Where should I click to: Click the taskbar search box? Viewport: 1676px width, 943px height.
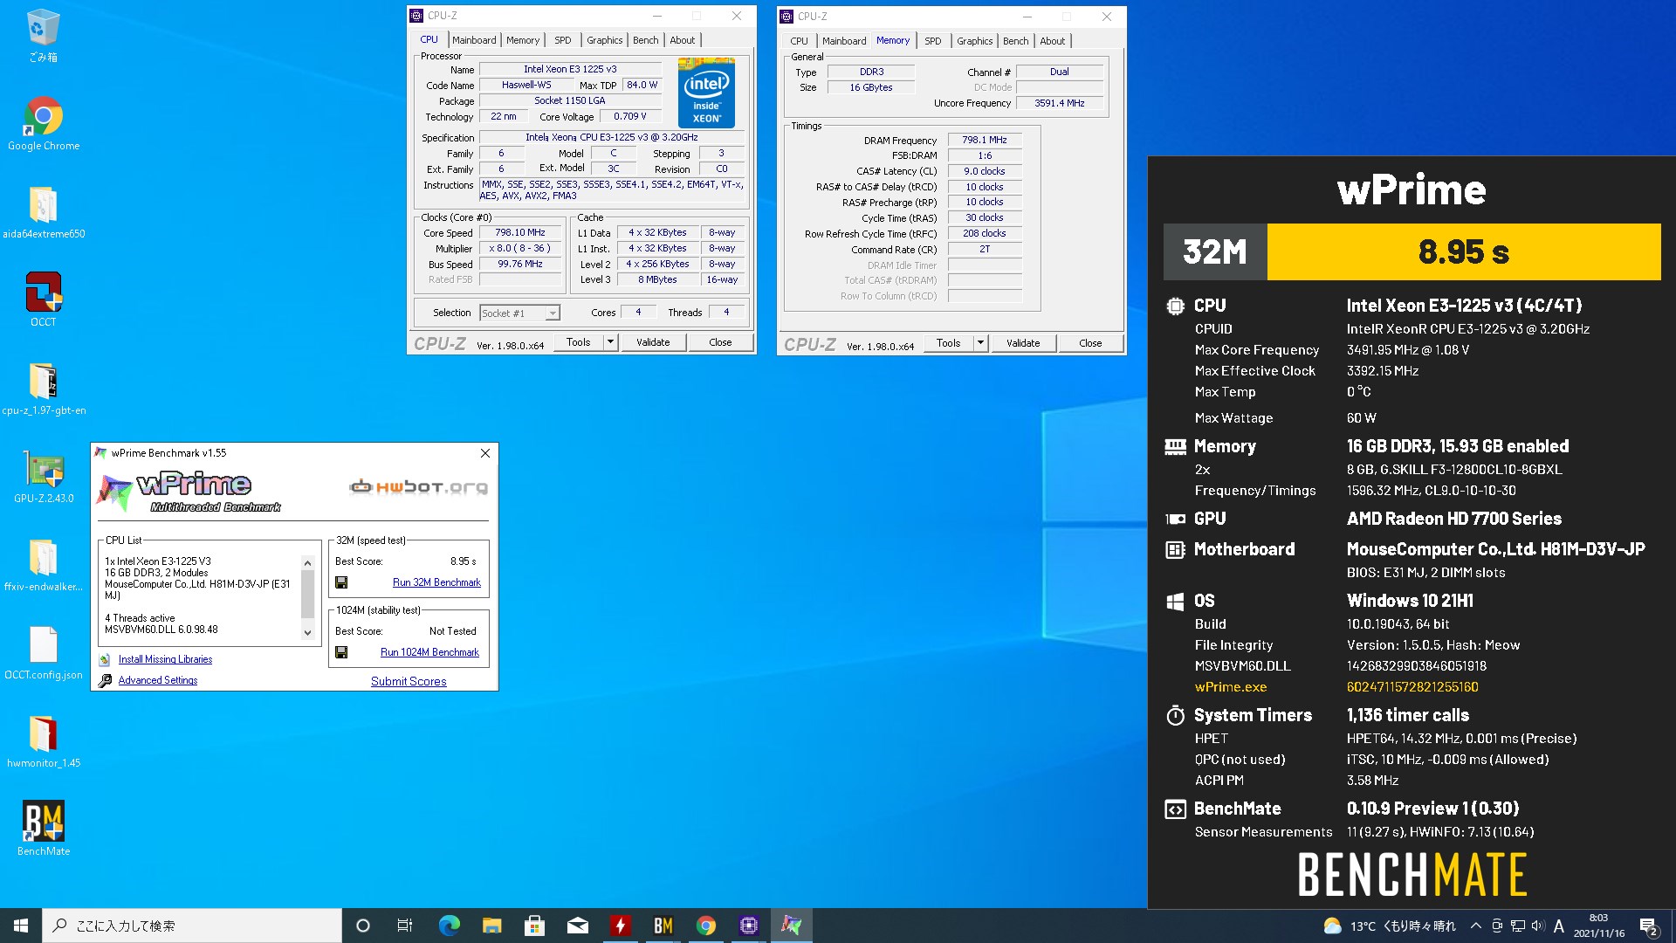(x=192, y=926)
